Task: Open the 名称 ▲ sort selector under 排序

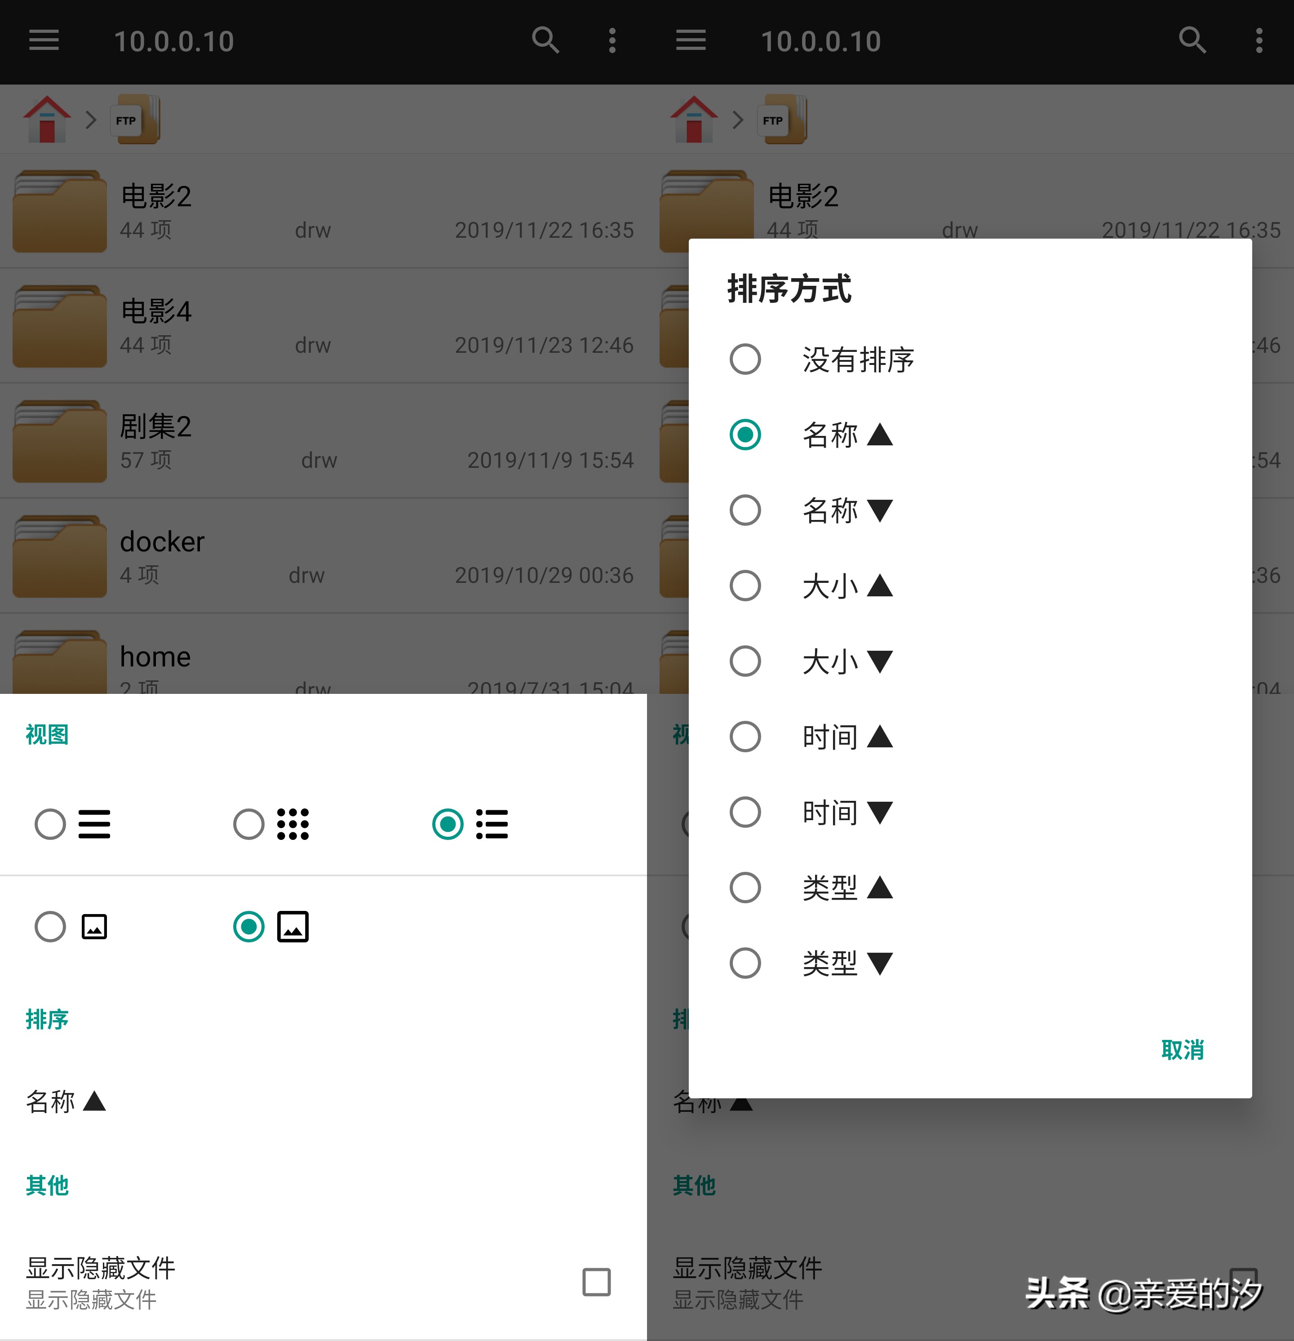Action: tap(66, 1100)
